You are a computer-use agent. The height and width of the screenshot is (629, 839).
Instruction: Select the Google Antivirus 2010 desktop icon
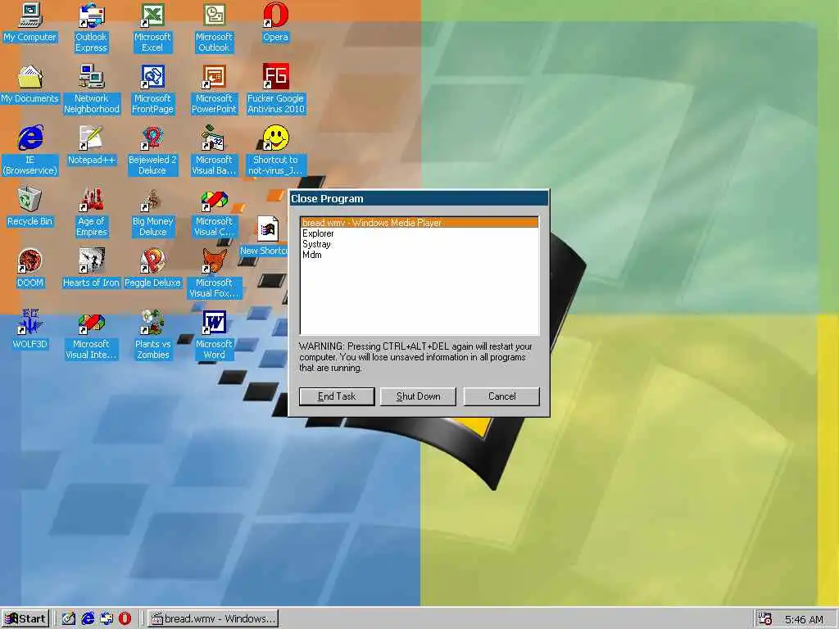(275, 89)
